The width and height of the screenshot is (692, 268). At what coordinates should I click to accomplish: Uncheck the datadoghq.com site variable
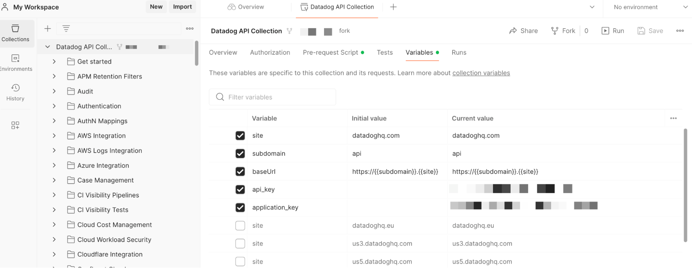[x=240, y=136]
